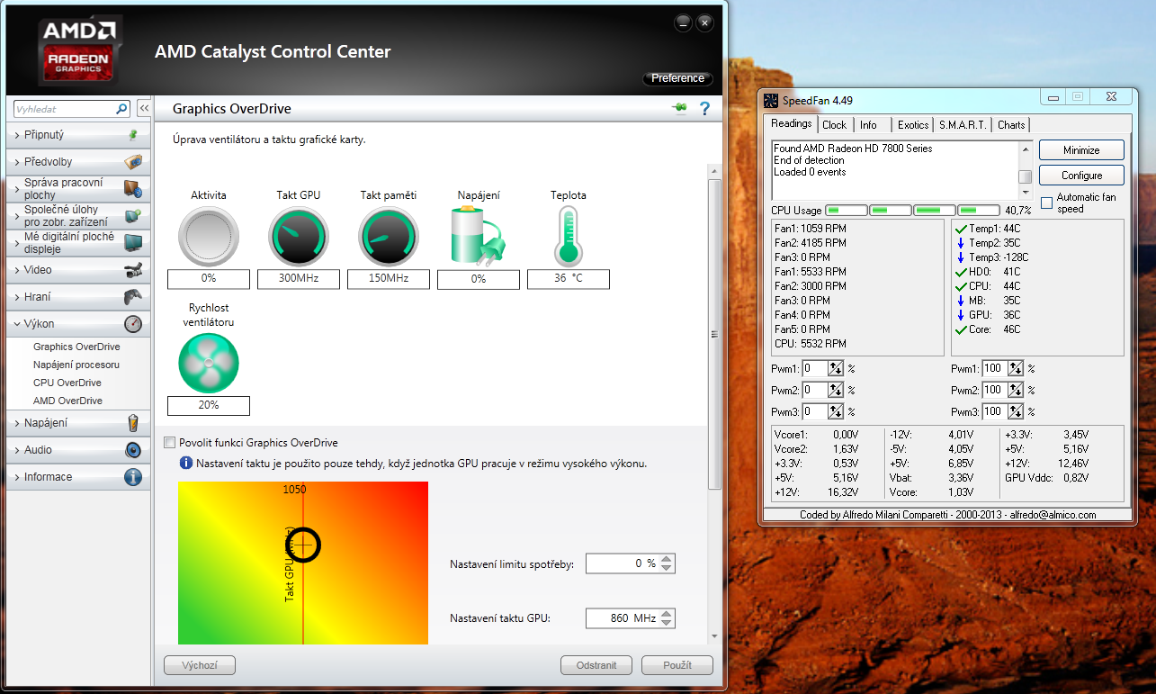Switch to SpeedFan's Charts tab
Viewport: 1156px width, 694px height.
[x=1011, y=125]
